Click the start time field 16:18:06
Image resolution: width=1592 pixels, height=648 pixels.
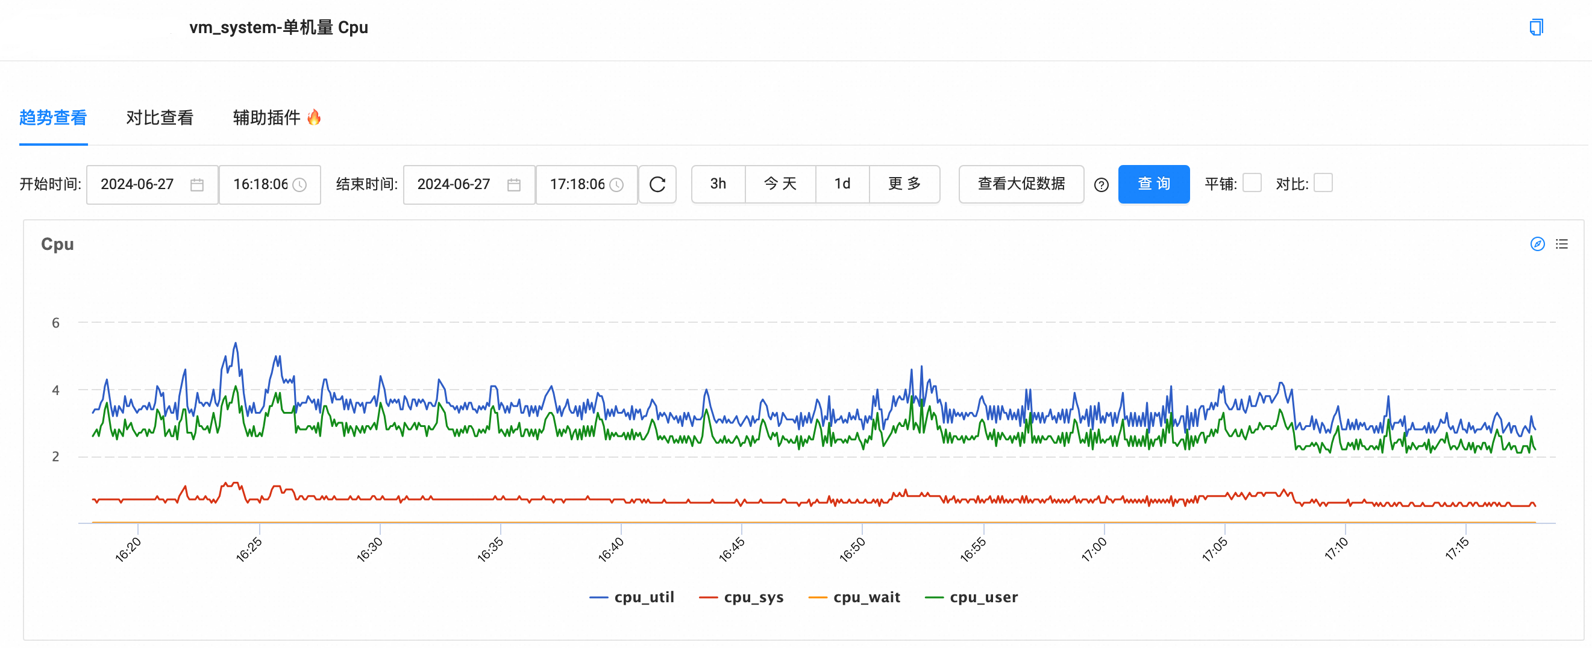coord(270,185)
